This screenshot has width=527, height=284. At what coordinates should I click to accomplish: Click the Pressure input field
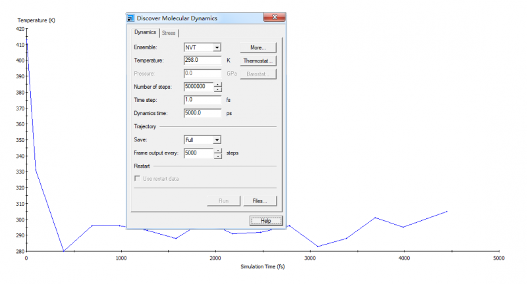(202, 74)
